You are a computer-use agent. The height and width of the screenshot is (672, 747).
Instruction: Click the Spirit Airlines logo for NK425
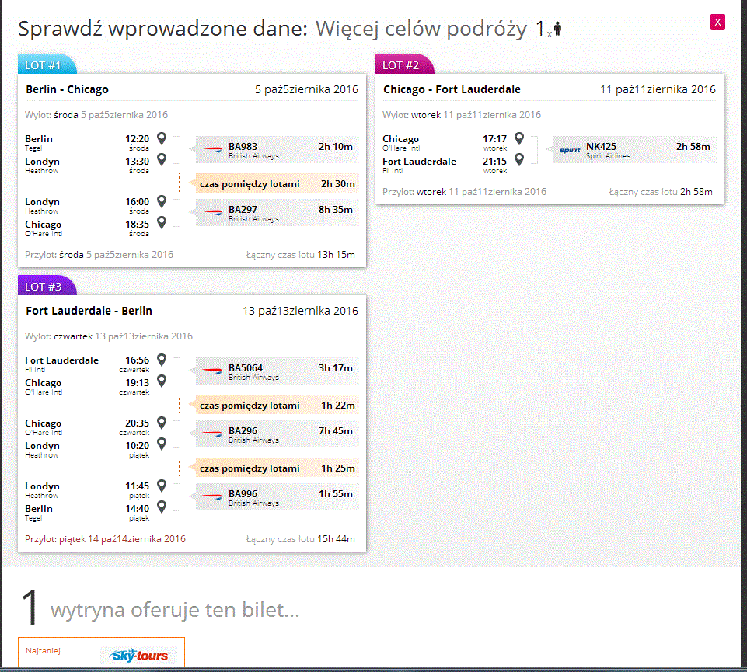click(569, 150)
